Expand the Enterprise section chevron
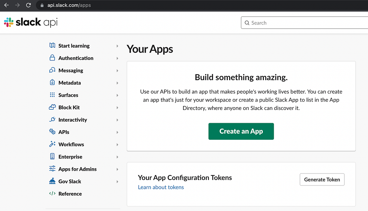368x211 pixels. pos(117,157)
